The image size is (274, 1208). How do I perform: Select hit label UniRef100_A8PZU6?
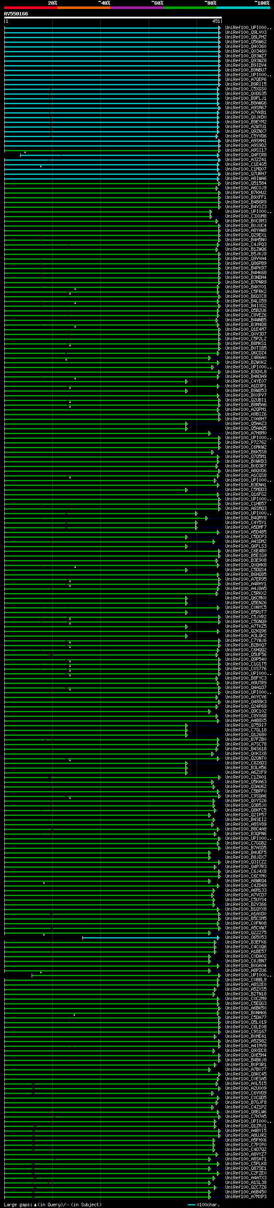246,970
